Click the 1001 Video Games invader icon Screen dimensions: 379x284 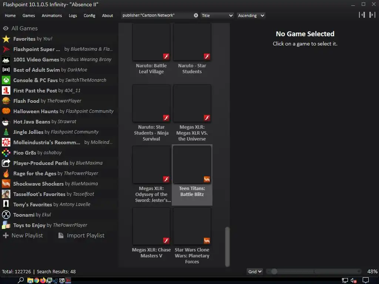(6, 60)
